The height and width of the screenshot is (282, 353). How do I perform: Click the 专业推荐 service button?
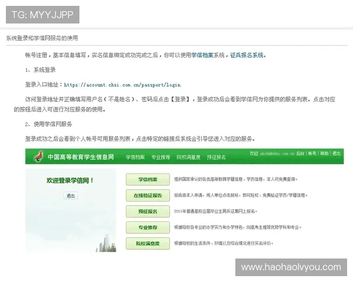tap(148, 227)
